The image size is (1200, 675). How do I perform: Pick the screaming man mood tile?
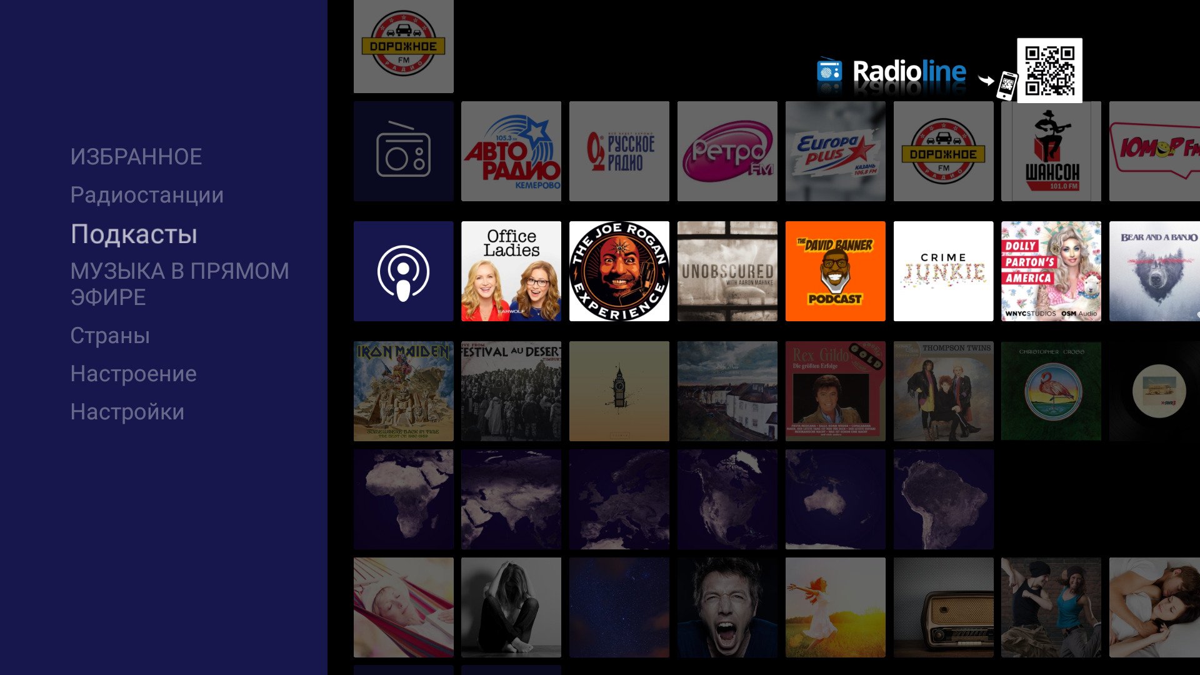[727, 607]
